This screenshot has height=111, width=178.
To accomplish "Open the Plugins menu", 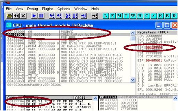I will click(47, 9).
